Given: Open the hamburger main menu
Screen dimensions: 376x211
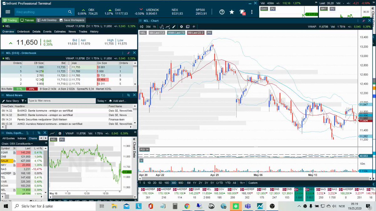Looking at the screenshot, I should [8, 12].
